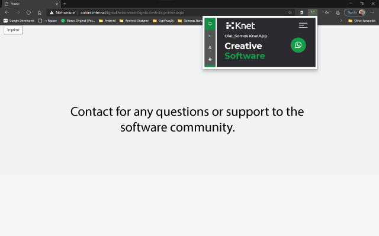379x236 pixels.
Task: Open the Certificação bookmarks folder
Action: (163, 21)
